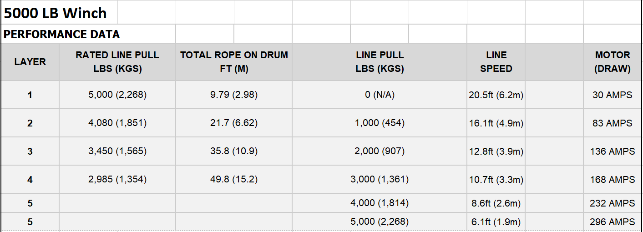643x232 pixels.
Task: Select the 35.8 (10.9) rope cell
Action: (x=234, y=151)
